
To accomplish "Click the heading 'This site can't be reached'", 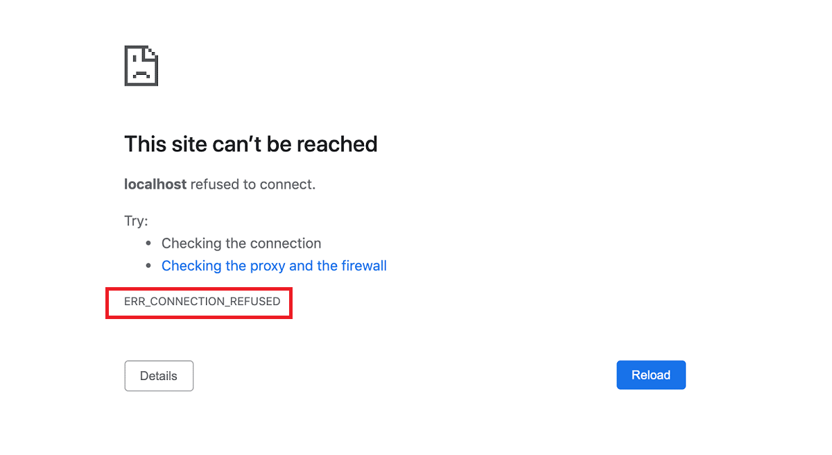I will [250, 144].
